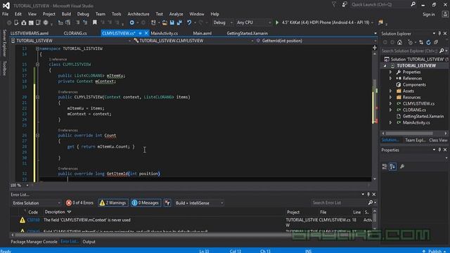Click the Android device manager icon after emulator selector
This screenshot has height=253, width=450.
(381, 22)
